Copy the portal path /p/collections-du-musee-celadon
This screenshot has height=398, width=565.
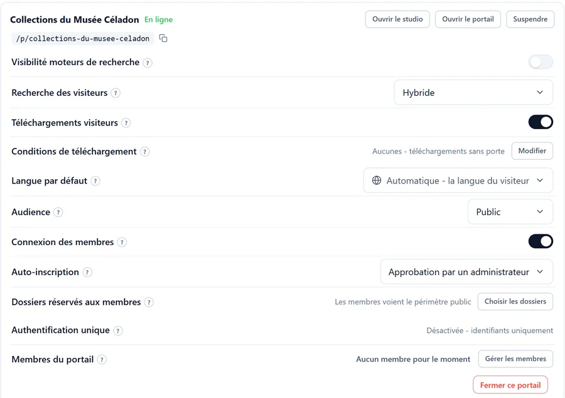point(163,38)
